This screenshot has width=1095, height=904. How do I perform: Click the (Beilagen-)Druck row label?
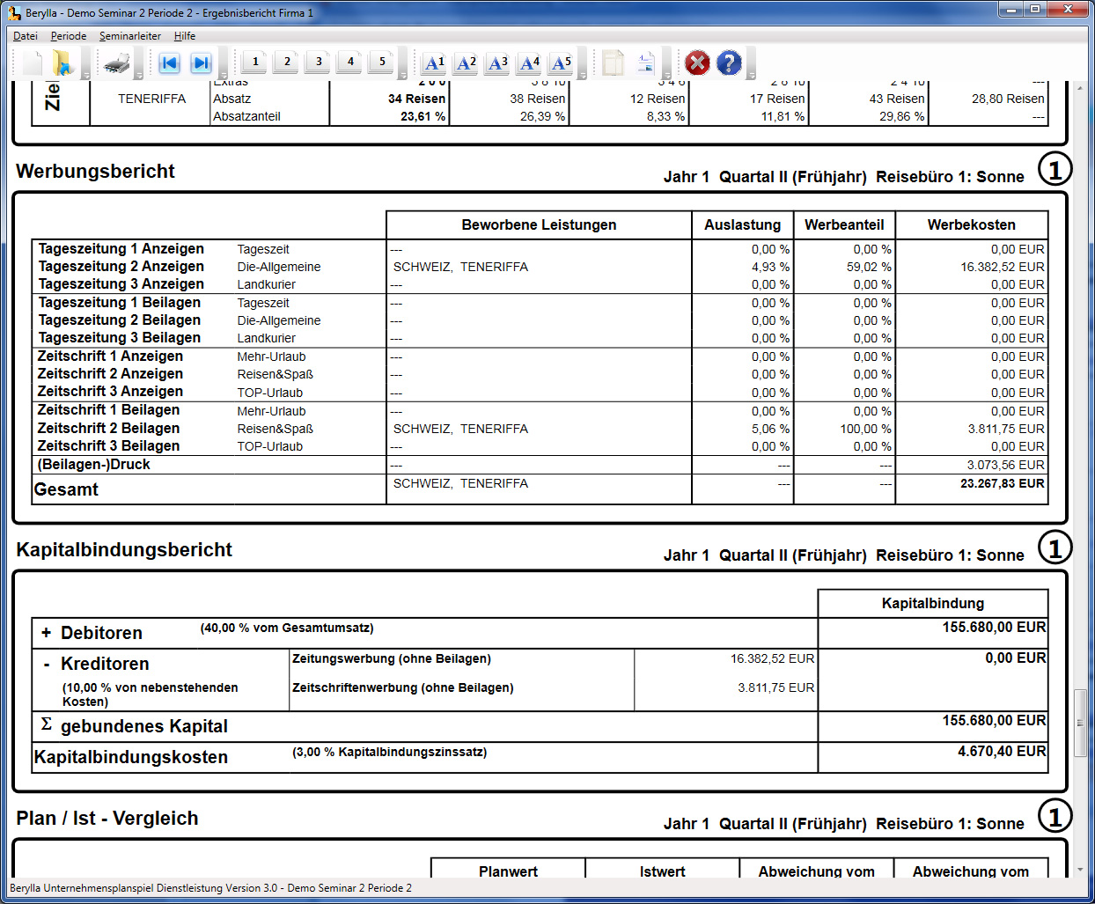tap(93, 465)
